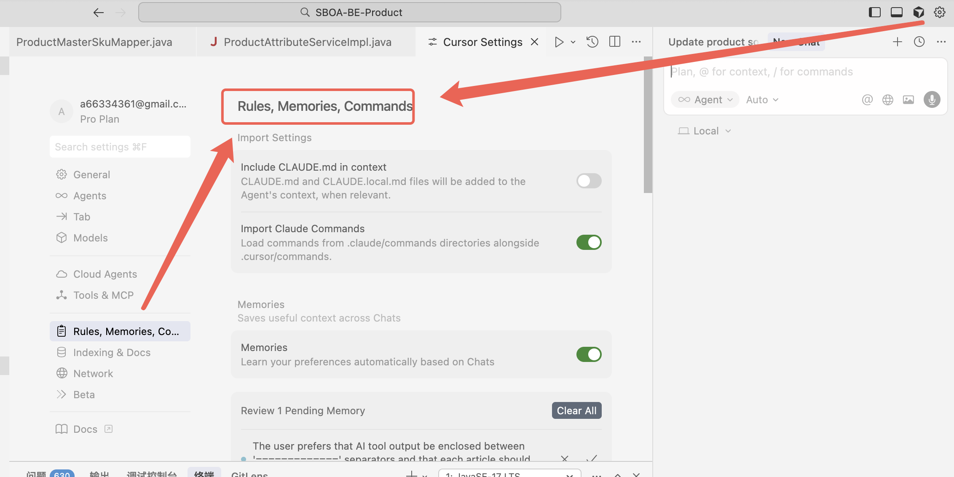Open the Docs external link

[85, 429]
